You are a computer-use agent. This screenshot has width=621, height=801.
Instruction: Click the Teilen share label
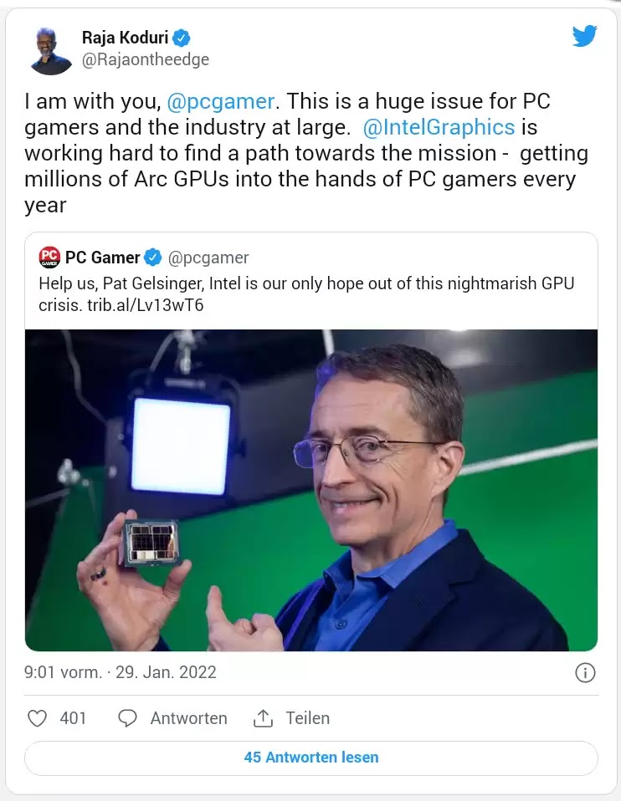pyautogui.click(x=307, y=718)
